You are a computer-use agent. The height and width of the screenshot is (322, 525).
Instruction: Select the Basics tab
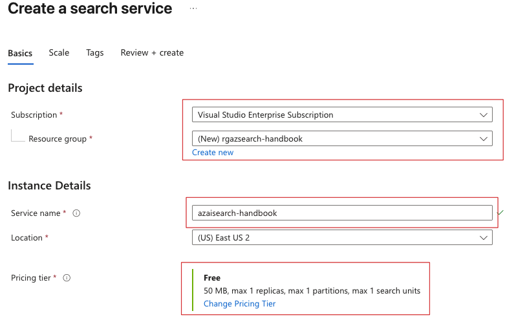click(x=20, y=53)
